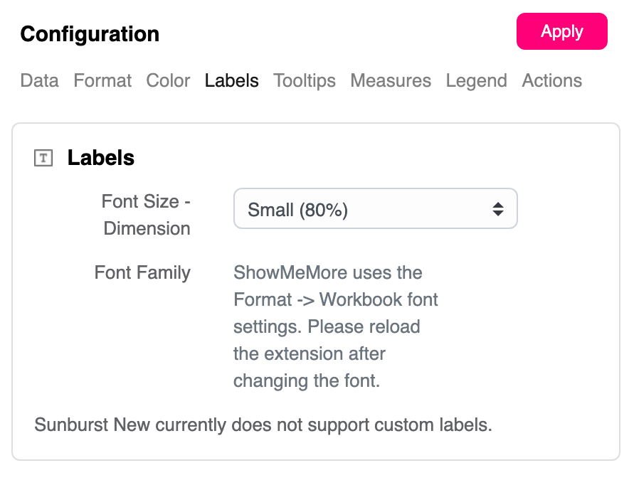The image size is (629, 485).
Task: Open the Actions tab
Action: 551,80
